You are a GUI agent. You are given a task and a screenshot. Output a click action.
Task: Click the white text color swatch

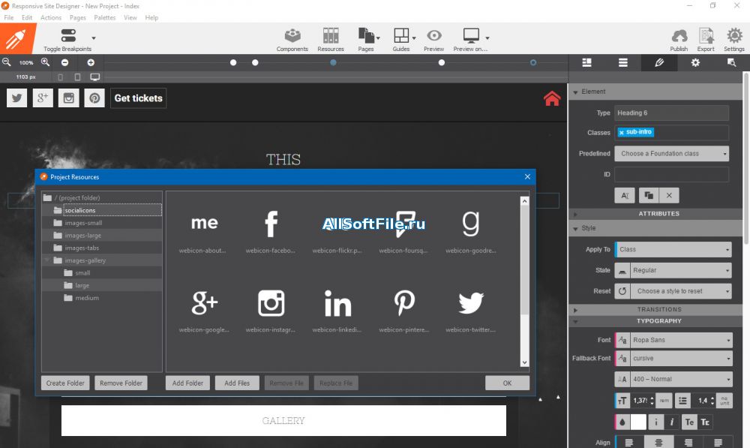click(x=638, y=422)
